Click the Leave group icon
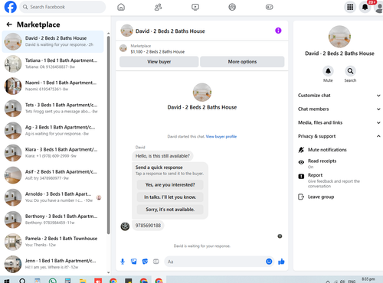 [x=301, y=197]
